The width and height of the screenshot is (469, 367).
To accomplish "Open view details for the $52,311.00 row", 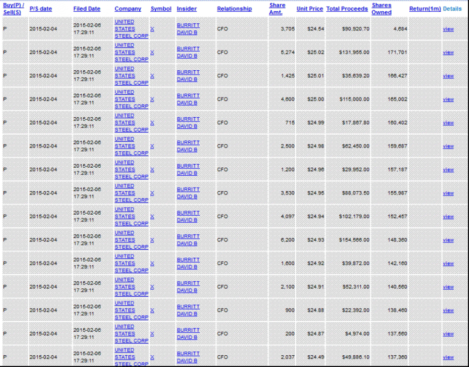I will [x=448, y=287].
